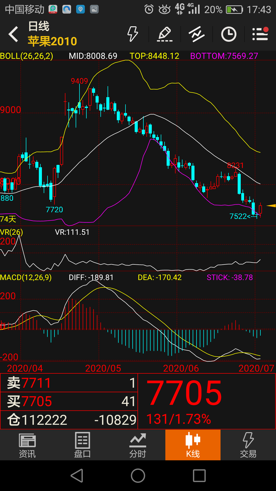This screenshot has width=276, height=491.
Task: Select the K线 candlestick tab
Action: pos(193,445)
